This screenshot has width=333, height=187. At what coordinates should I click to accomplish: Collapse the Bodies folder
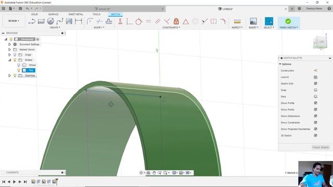click(x=9, y=60)
